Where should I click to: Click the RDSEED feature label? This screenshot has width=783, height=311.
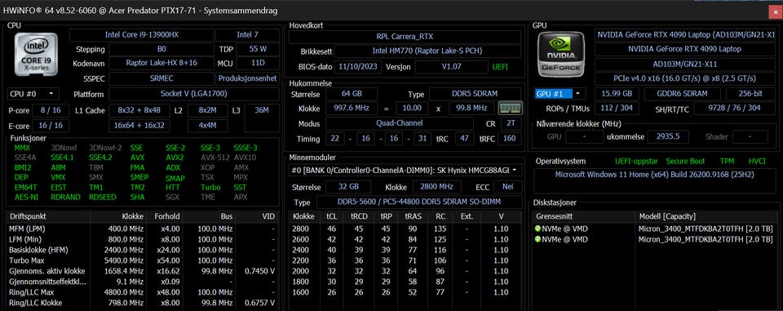(103, 197)
